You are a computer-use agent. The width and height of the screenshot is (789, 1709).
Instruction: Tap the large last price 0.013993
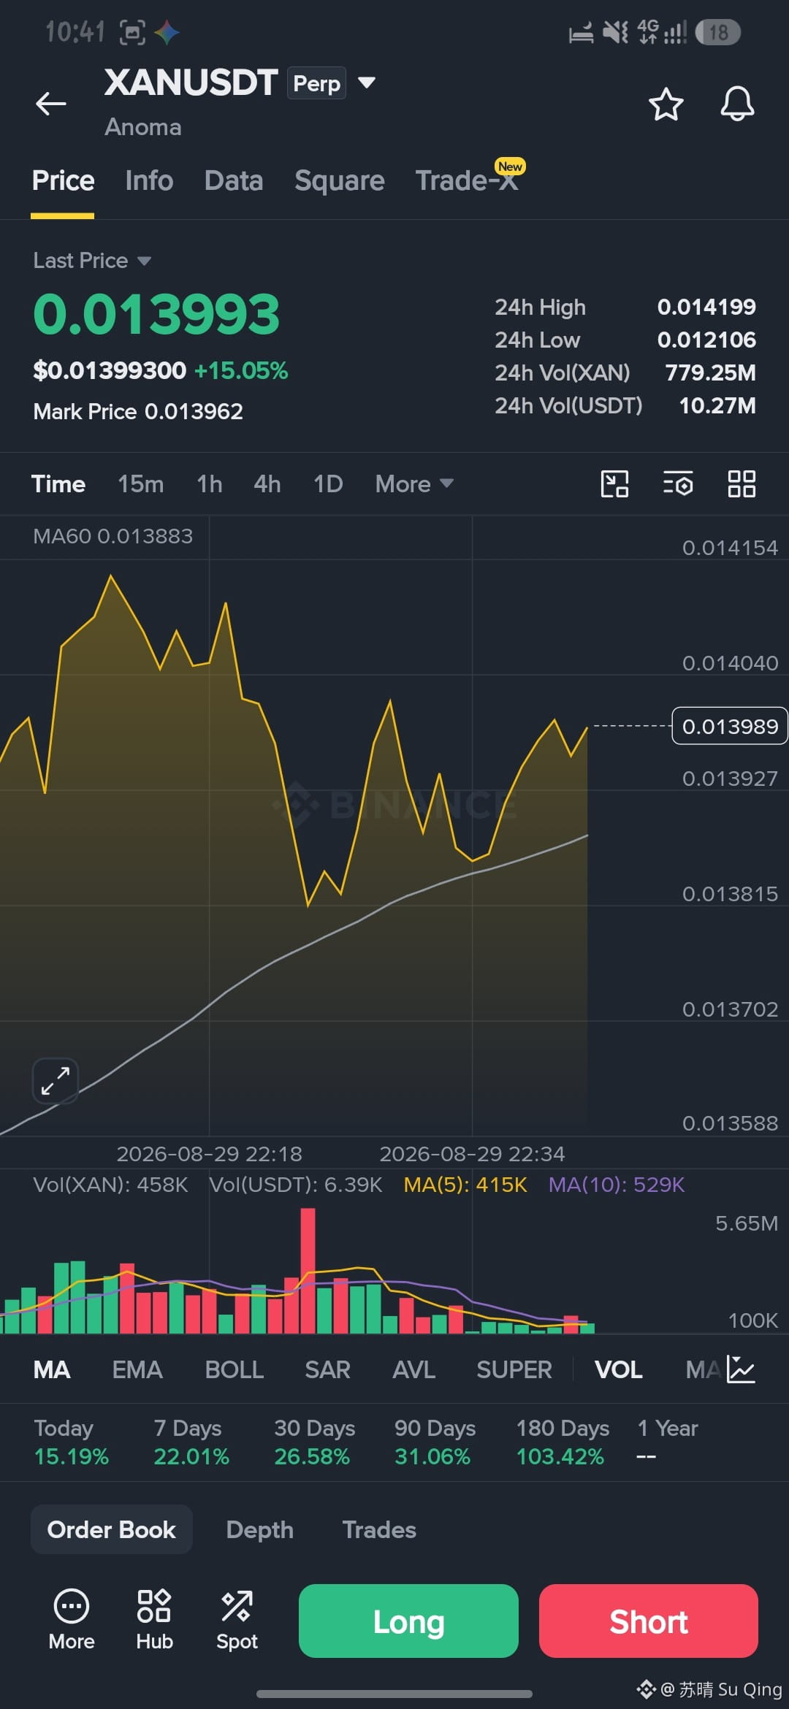156,315
